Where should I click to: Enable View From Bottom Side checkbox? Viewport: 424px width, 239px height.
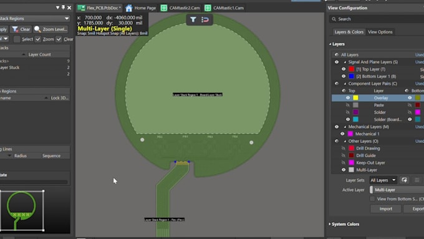pyautogui.click(x=372, y=199)
